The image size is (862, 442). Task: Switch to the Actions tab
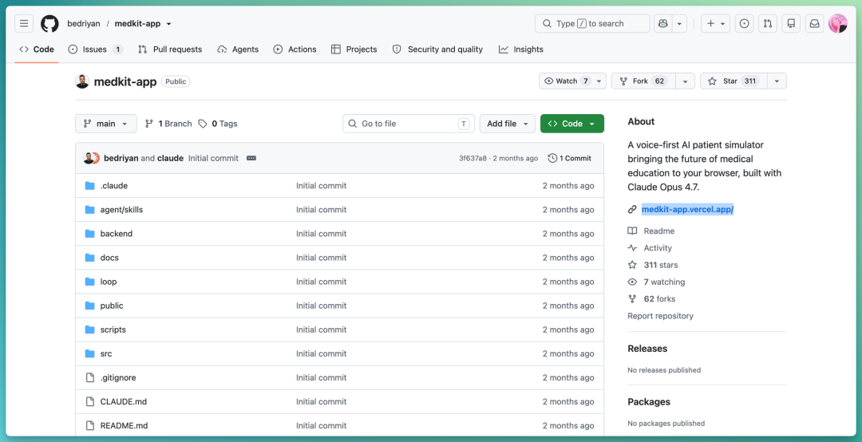[x=295, y=49]
